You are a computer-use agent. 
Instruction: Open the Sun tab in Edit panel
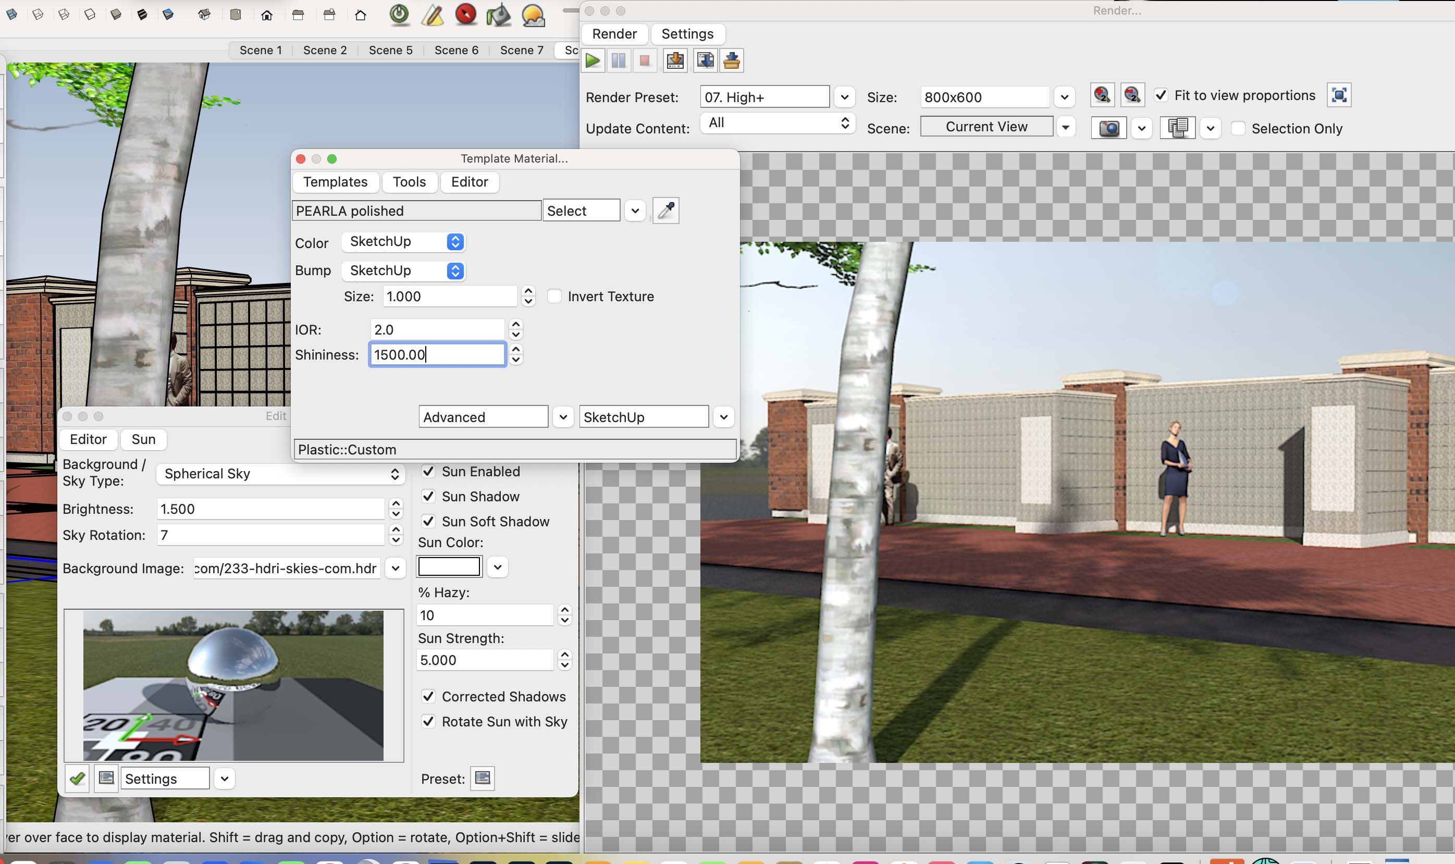pos(143,439)
